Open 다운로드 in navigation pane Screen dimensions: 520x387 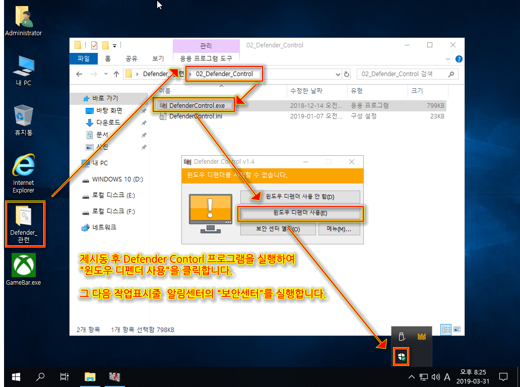(109, 122)
